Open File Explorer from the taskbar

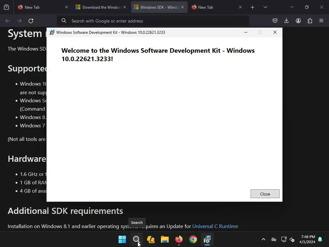click(x=165, y=239)
